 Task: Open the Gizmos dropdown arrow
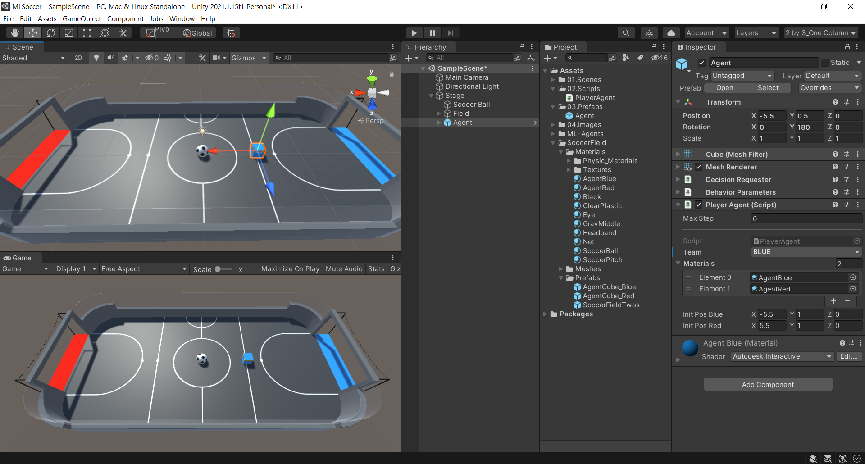[x=264, y=58]
